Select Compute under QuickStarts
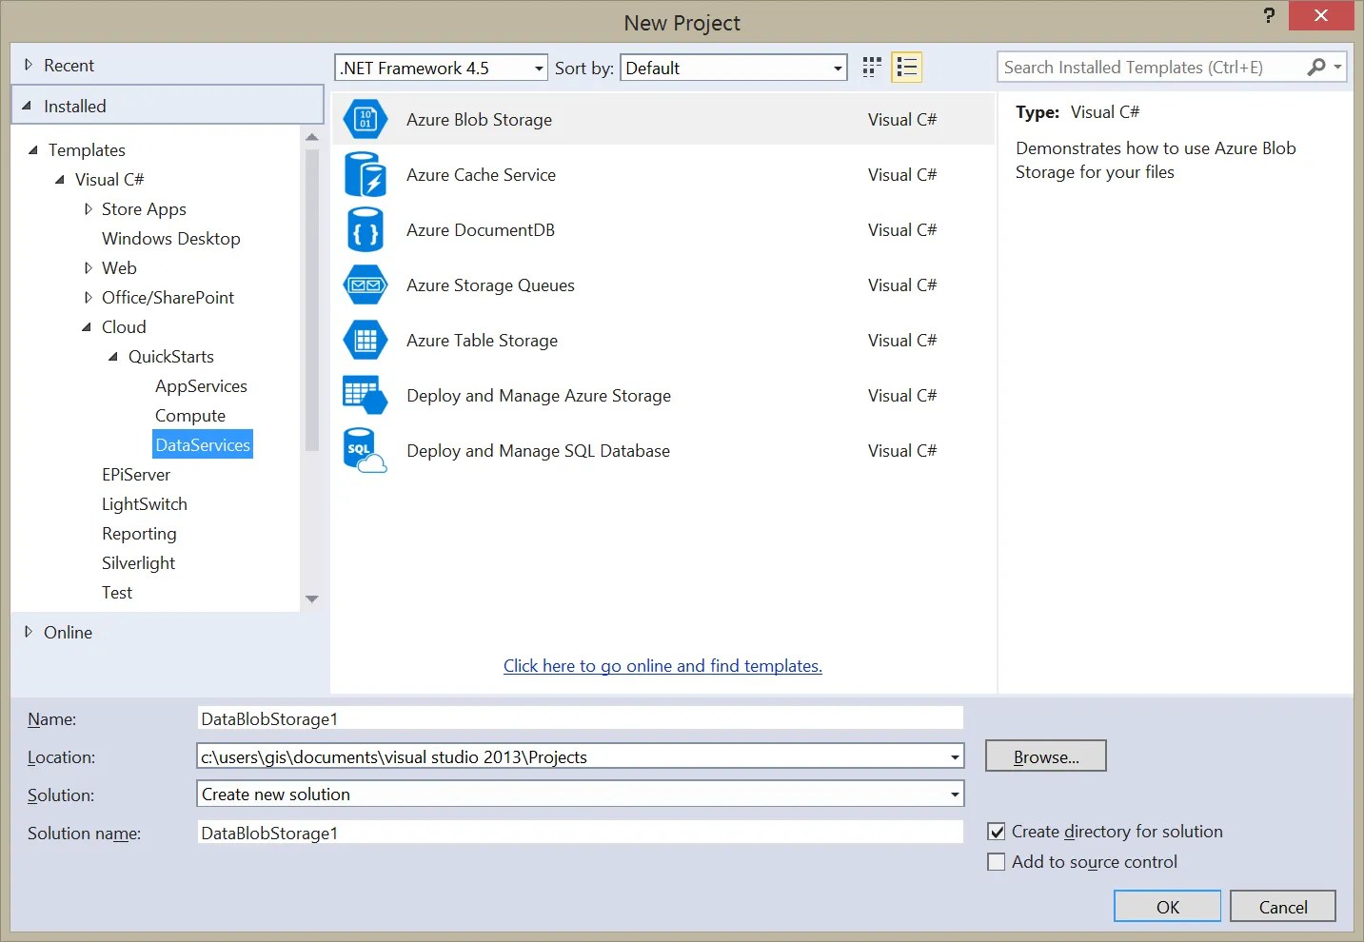1364x942 pixels. coord(190,416)
